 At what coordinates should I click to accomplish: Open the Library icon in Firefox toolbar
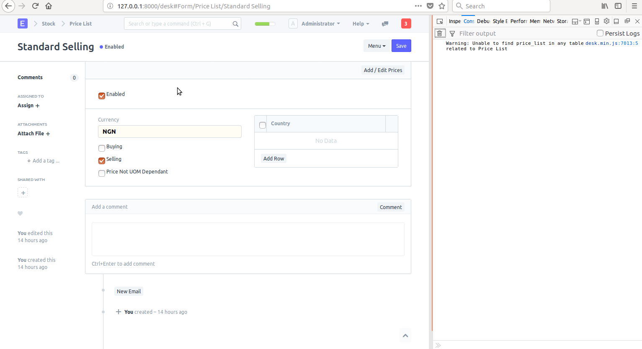pyautogui.click(x=605, y=6)
